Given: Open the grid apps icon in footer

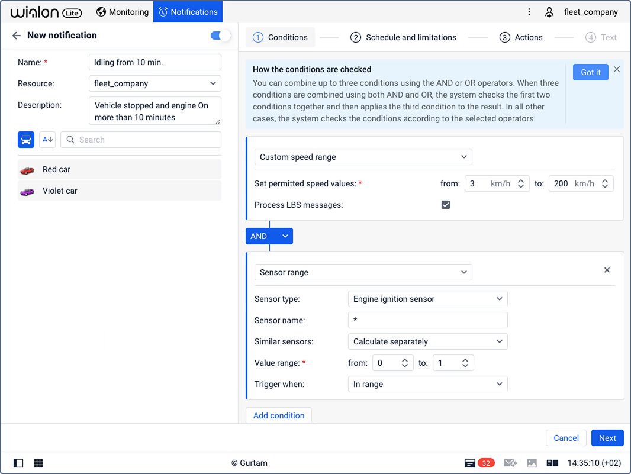Looking at the screenshot, I should 38,463.
